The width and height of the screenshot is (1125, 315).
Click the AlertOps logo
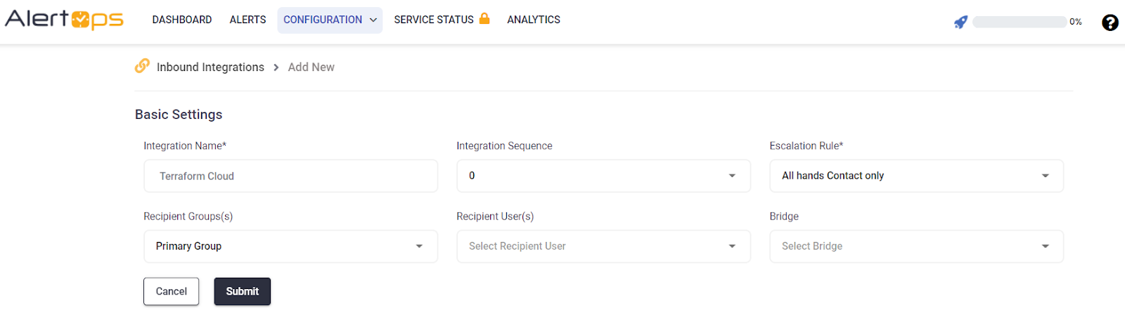[64, 20]
